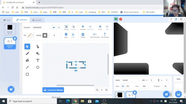Open Choose a Backdrop menu button
The width and height of the screenshot is (186, 104).
(x=178, y=94)
